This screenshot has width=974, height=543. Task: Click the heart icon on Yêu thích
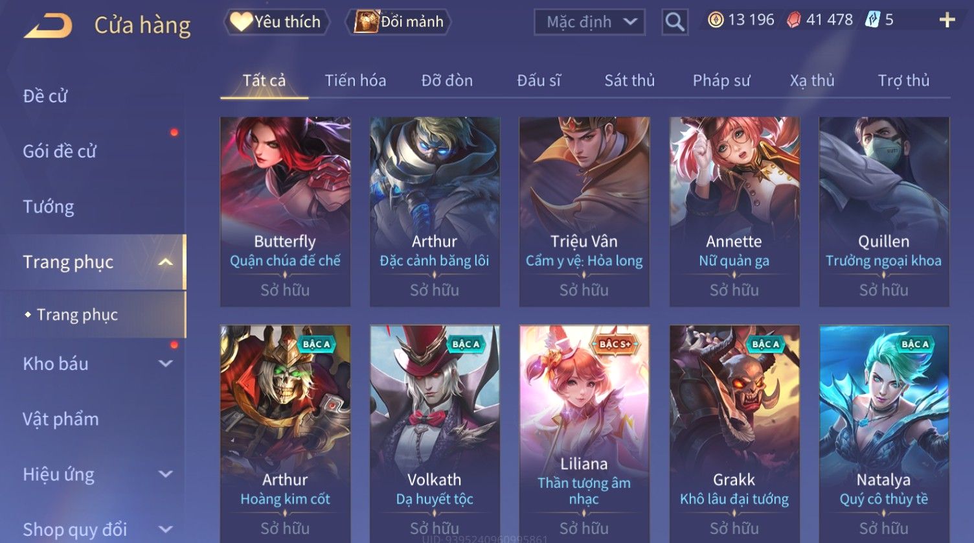pos(241,22)
